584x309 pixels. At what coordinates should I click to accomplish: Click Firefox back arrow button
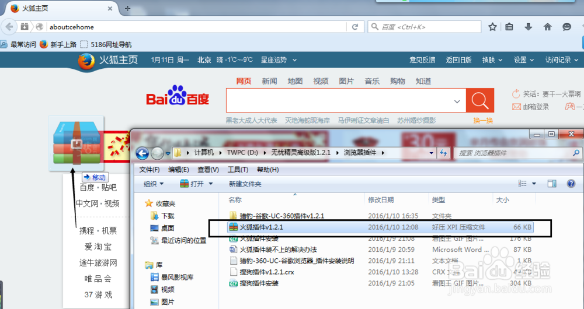pyautogui.click(x=9, y=27)
